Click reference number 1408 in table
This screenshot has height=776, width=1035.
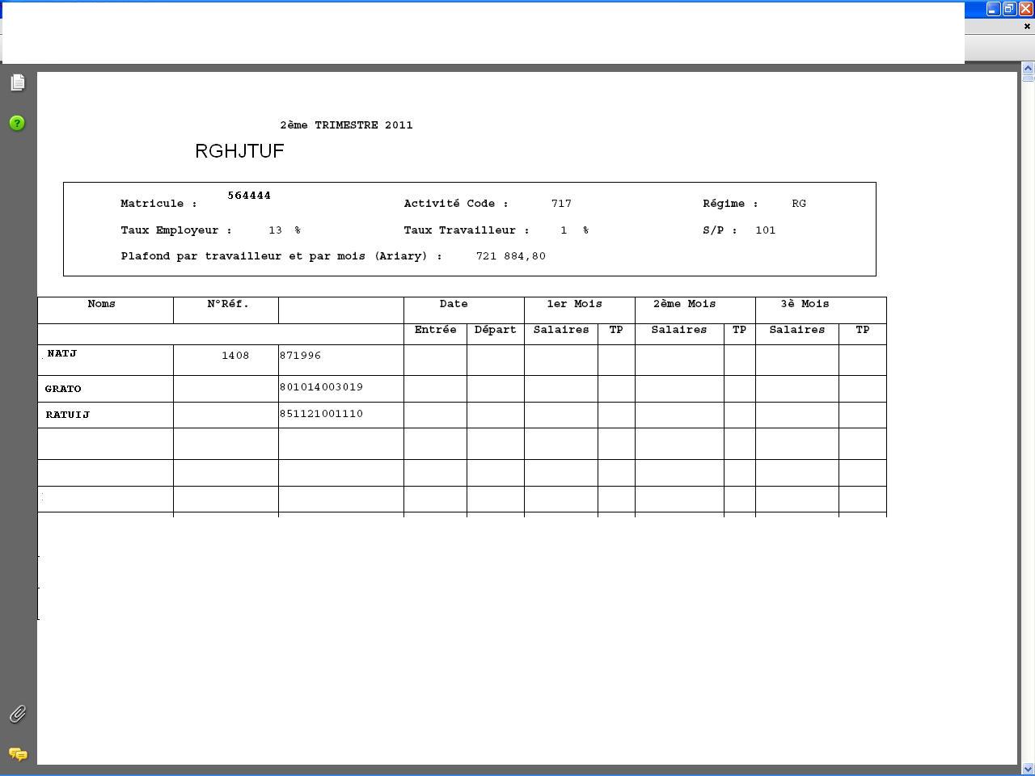pyautogui.click(x=235, y=356)
